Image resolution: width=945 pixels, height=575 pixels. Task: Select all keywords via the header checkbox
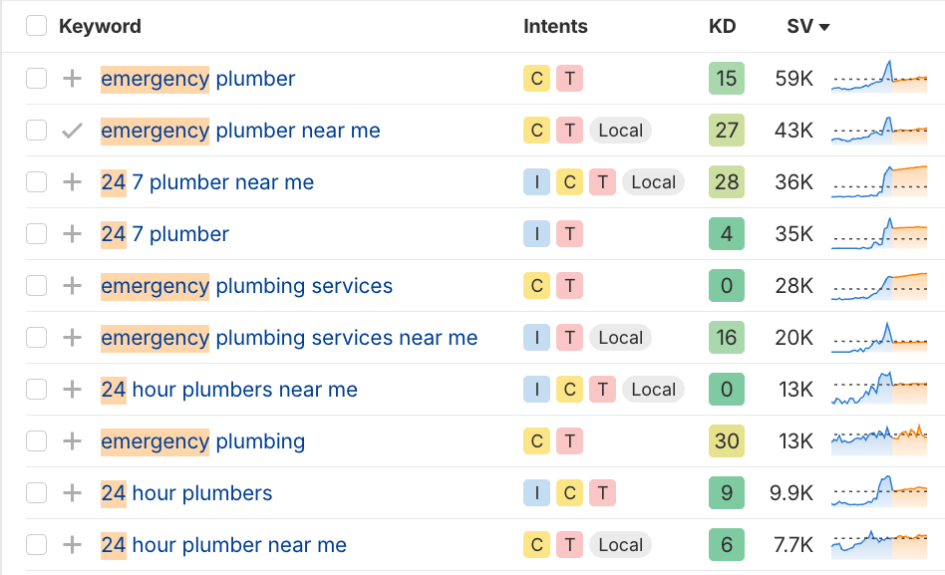(36, 26)
